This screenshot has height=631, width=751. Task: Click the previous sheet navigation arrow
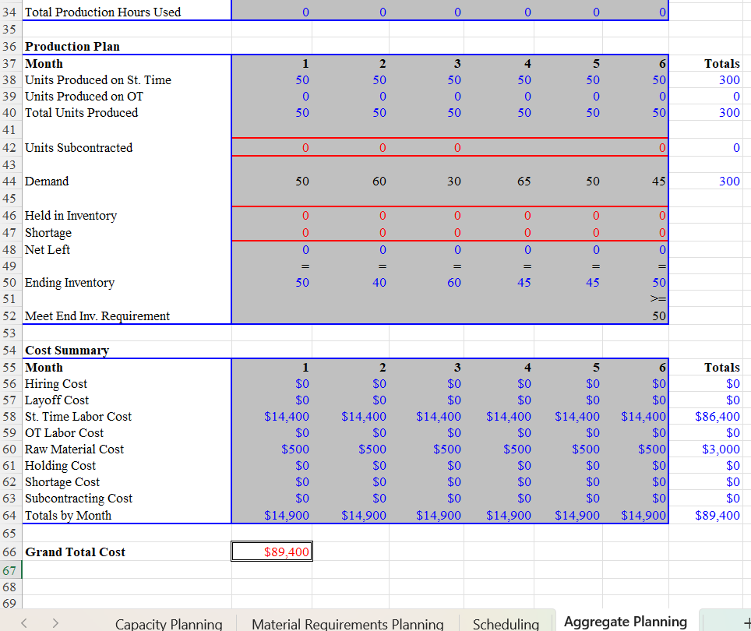pyautogui.click(x=24, y=623)
